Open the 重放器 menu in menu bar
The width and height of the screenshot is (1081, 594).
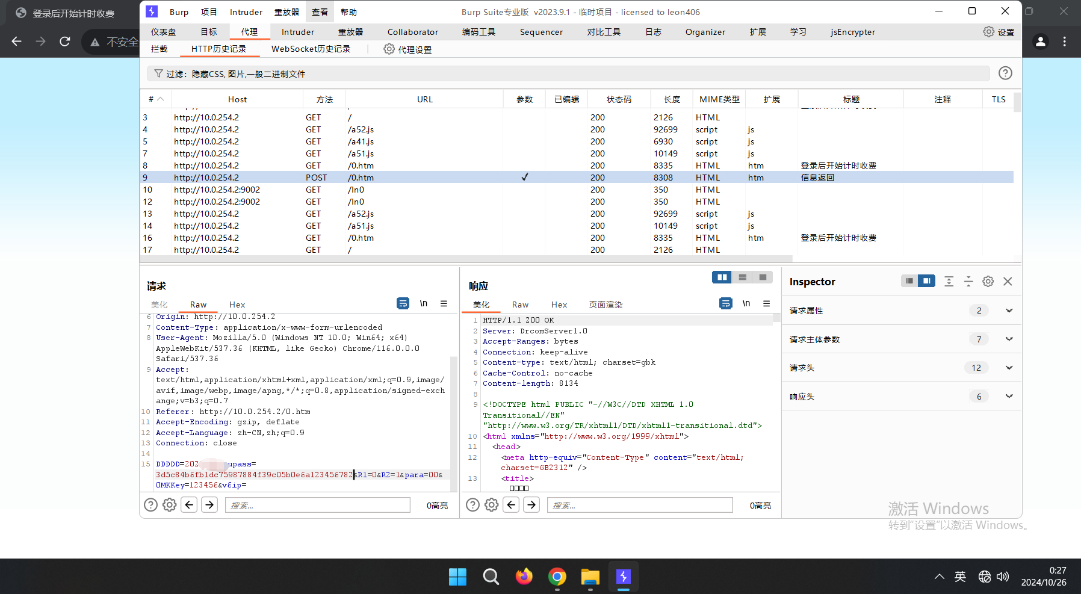click(287, 12)
